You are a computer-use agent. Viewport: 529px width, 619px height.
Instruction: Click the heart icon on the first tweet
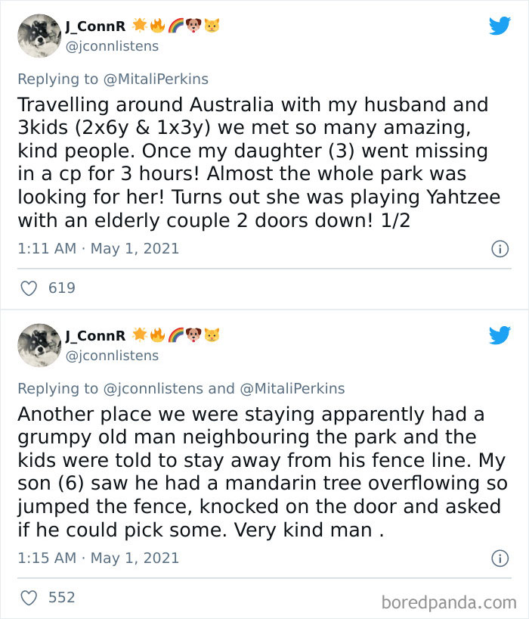(28, 288)
